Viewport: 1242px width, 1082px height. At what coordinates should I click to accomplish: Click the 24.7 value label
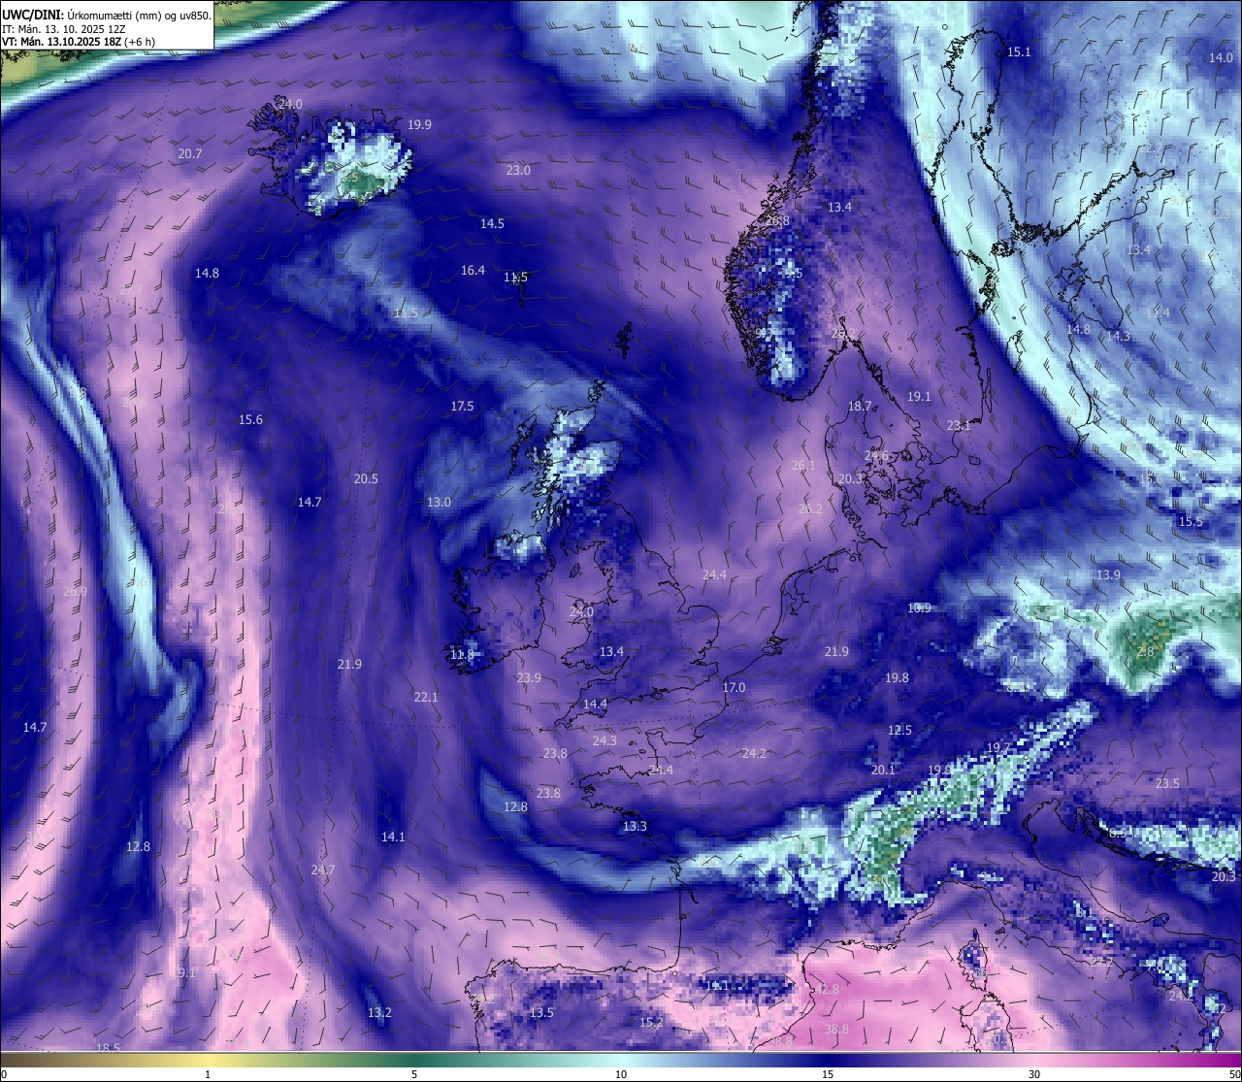323,870
